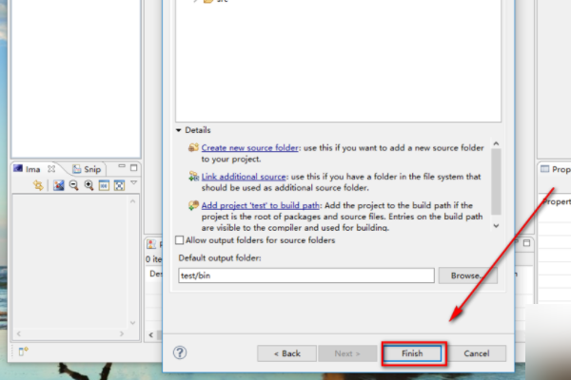Screen dimensions: 571x380
Task: Click the Link with Editor arrows icon
Action: pos(38,186)
